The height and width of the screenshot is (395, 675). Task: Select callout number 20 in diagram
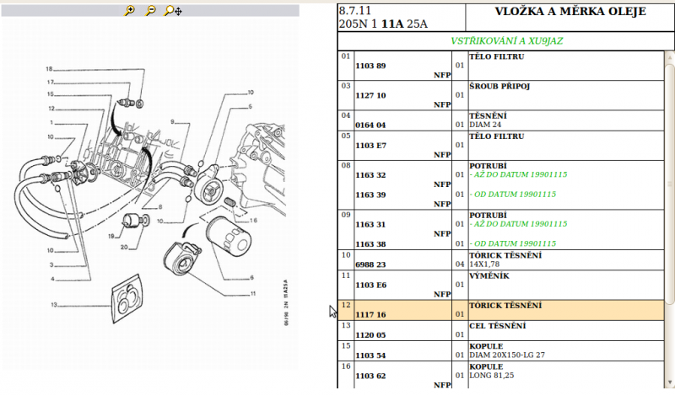(x=122, y=247)
